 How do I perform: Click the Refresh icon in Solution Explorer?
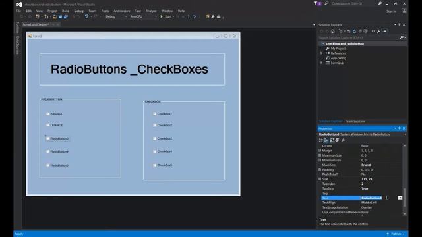coord(355,31)
